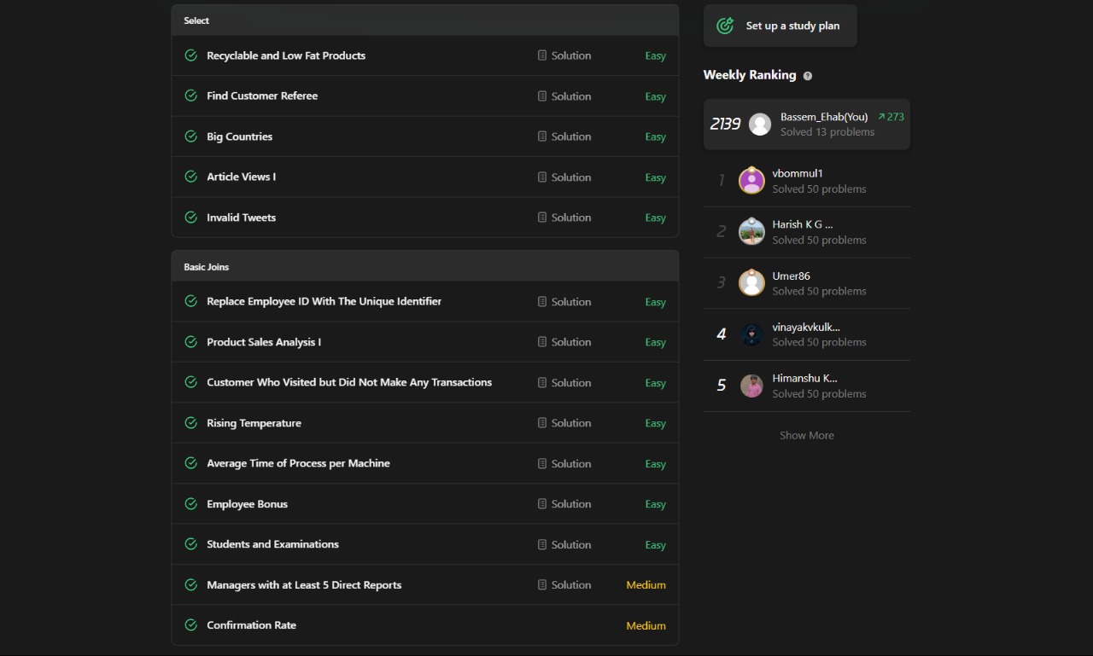Open Replace Employee ID With Unique Identifier
Image resolution: width=1093 pixels, height=656 pixels.
324,301
